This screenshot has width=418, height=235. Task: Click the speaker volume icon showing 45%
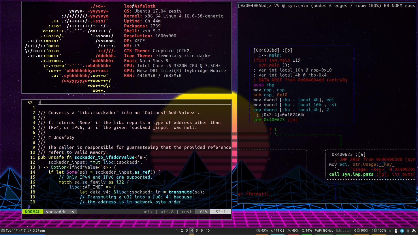259,231
